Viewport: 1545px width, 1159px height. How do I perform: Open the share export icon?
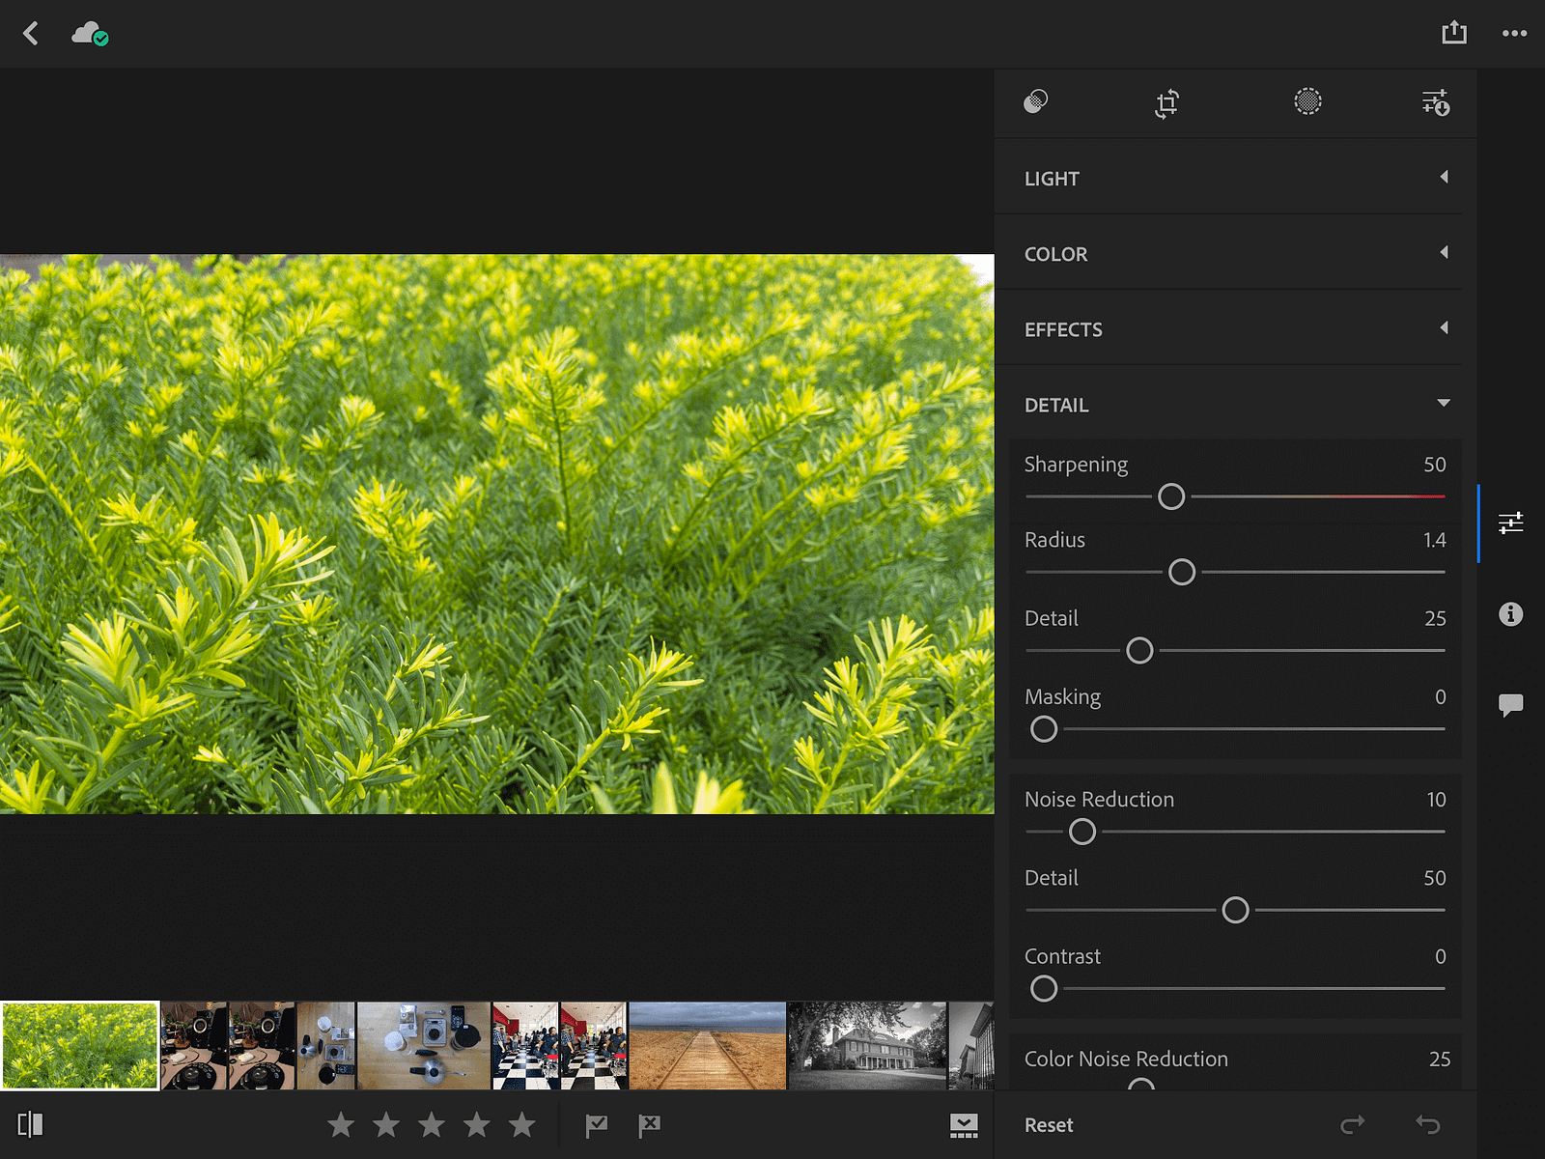(1454, 33)
